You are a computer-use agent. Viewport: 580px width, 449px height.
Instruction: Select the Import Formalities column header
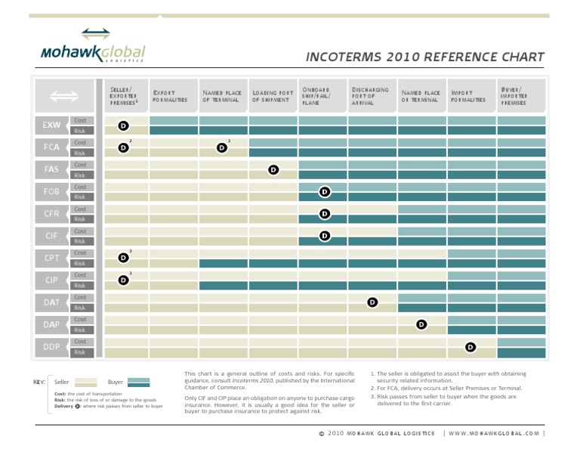pyautogui.click(x=471, y=96)
